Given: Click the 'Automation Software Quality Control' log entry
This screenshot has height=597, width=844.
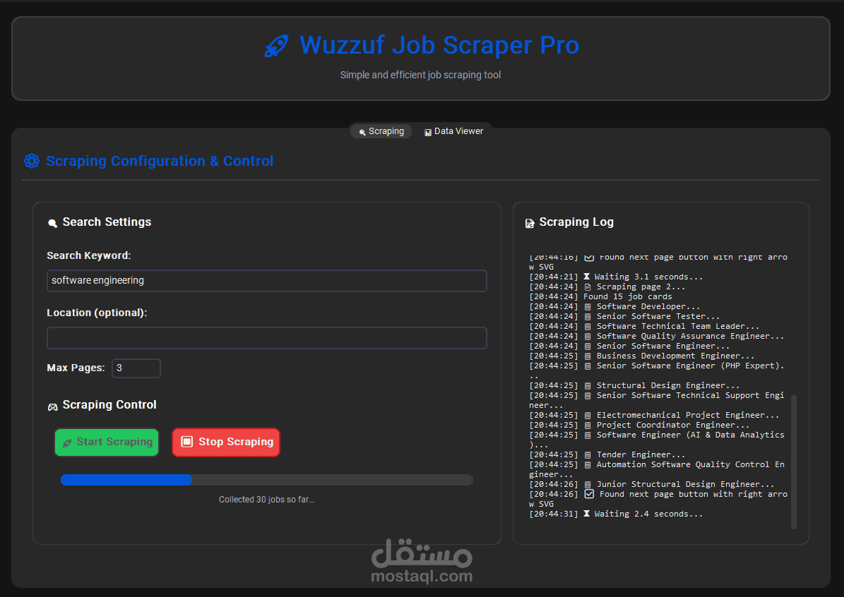Looking at the screenshot, I should point(657,469).
